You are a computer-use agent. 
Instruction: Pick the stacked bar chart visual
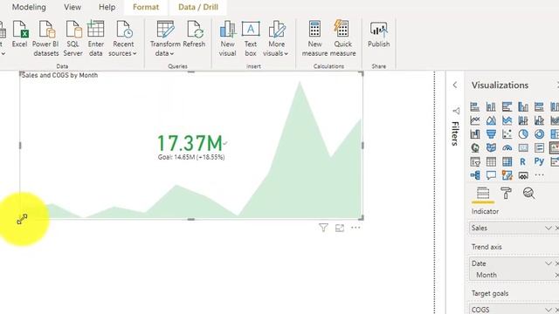coord(475,106)
